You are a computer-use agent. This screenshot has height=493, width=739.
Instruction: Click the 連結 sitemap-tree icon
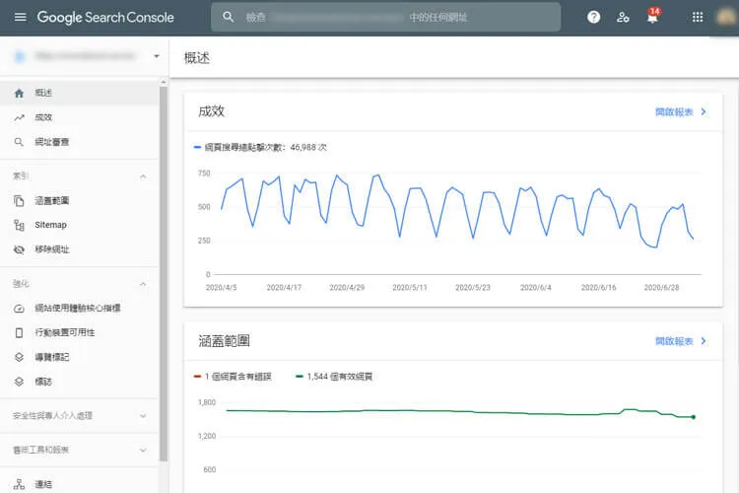(x=20, y=484)
